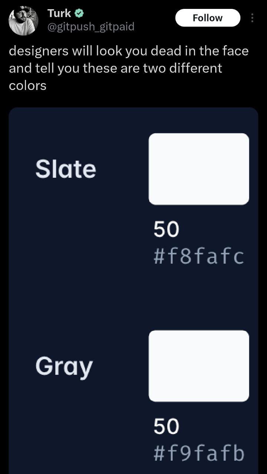267x474 pixels.
Task: Open the three-dot more options menu
Action: [252, 18]
